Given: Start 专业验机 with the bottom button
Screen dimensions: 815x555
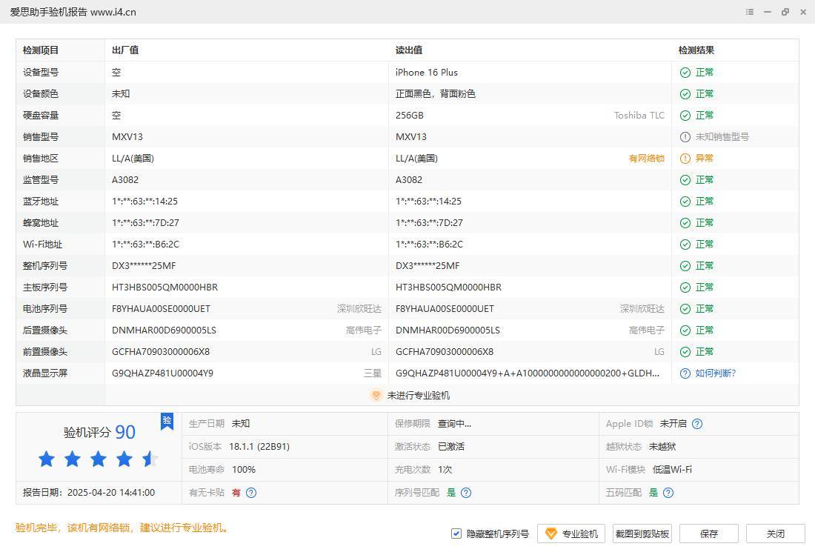Looking at the screenshot, I should pyautogui.click(x=571, y=534).
